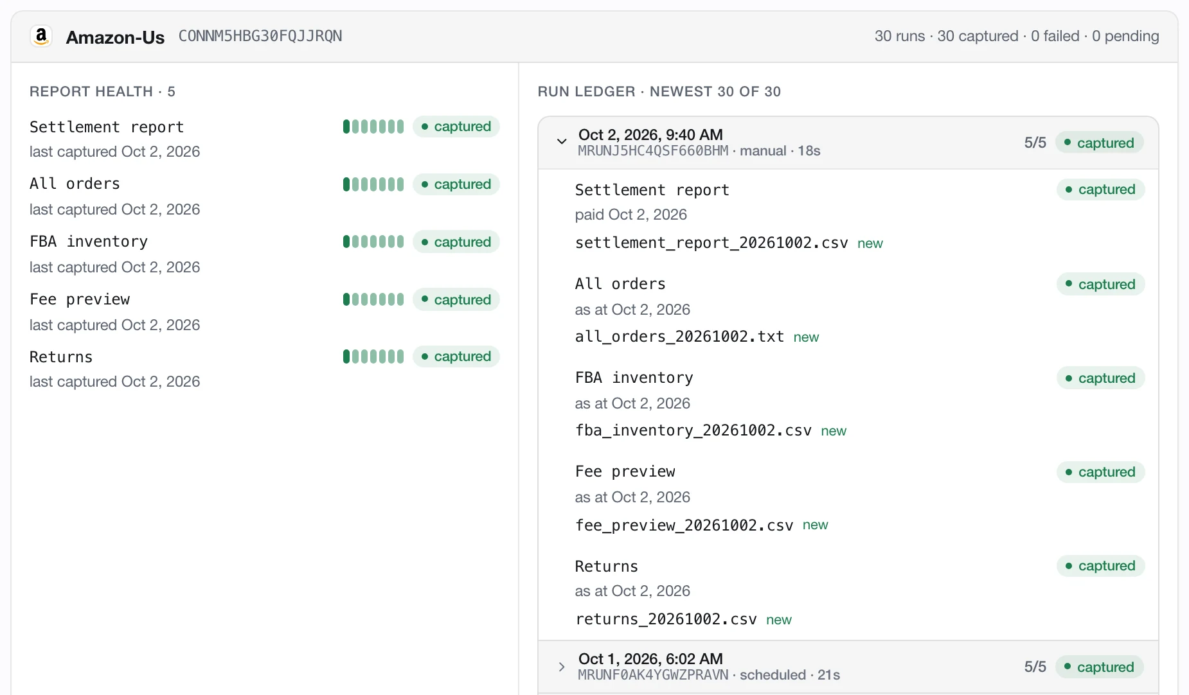Screen dimensions: 1189x695
Task: Click run ID MRUNF0AK4YGWZPRAVN
Action: (x=653, y=675)
